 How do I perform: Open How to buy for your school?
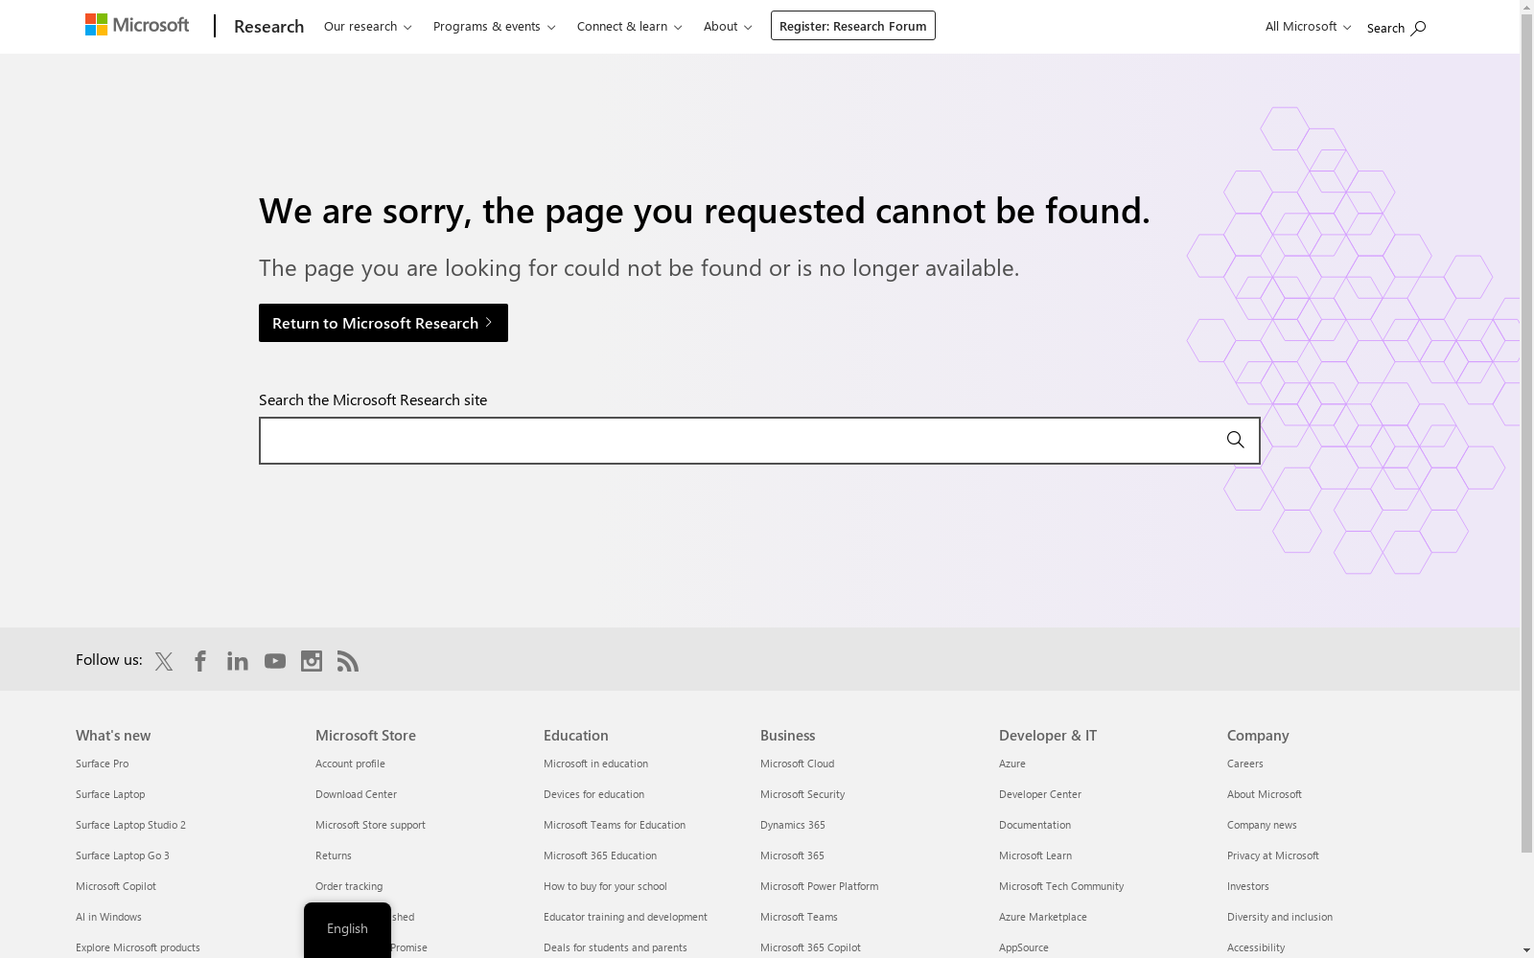605,886
